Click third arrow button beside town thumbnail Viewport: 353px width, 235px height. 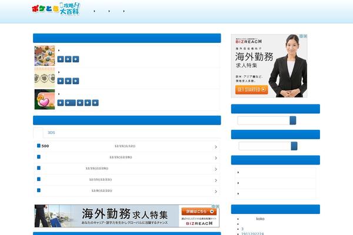pos(76,59)
